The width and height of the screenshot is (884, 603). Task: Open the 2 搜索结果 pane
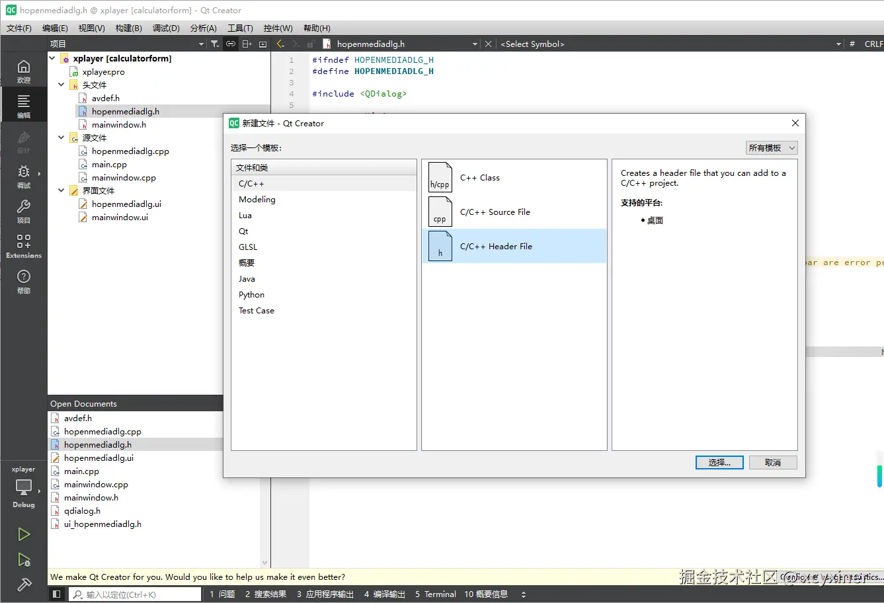266,594
